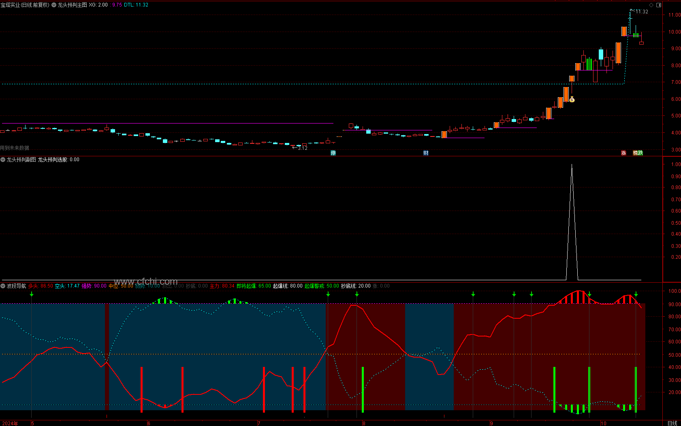Expand the 龙头预判副图 indicator menu
The image size is (681, 426).
coord(3,160)
